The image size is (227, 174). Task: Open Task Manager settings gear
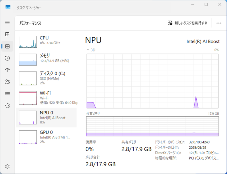(7, 166)
